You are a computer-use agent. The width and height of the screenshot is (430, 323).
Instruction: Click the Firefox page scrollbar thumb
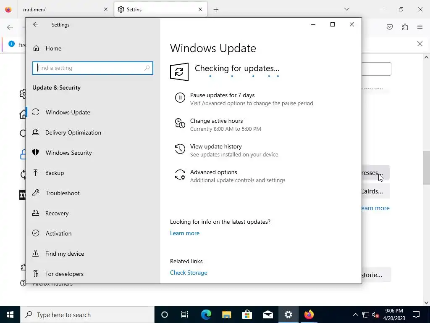click(x=426, y=167)
